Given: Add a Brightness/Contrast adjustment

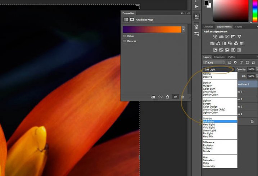Looking at the screenshot, I should [215, 37].
